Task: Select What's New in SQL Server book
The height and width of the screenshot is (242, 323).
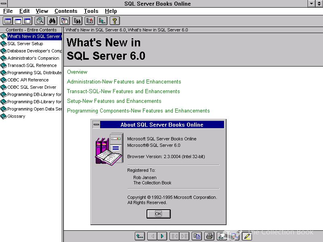Action: [x=31, y=36]
